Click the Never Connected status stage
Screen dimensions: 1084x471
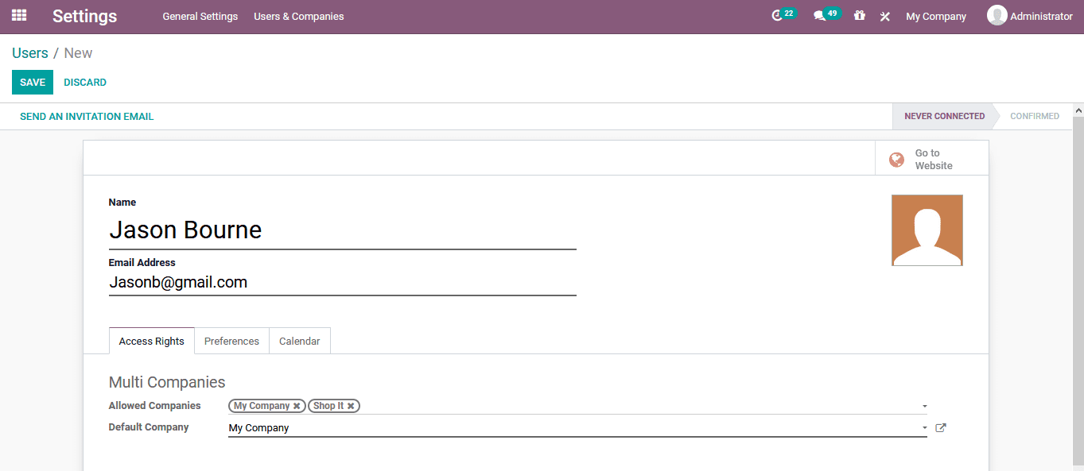(x=944, y=116)
